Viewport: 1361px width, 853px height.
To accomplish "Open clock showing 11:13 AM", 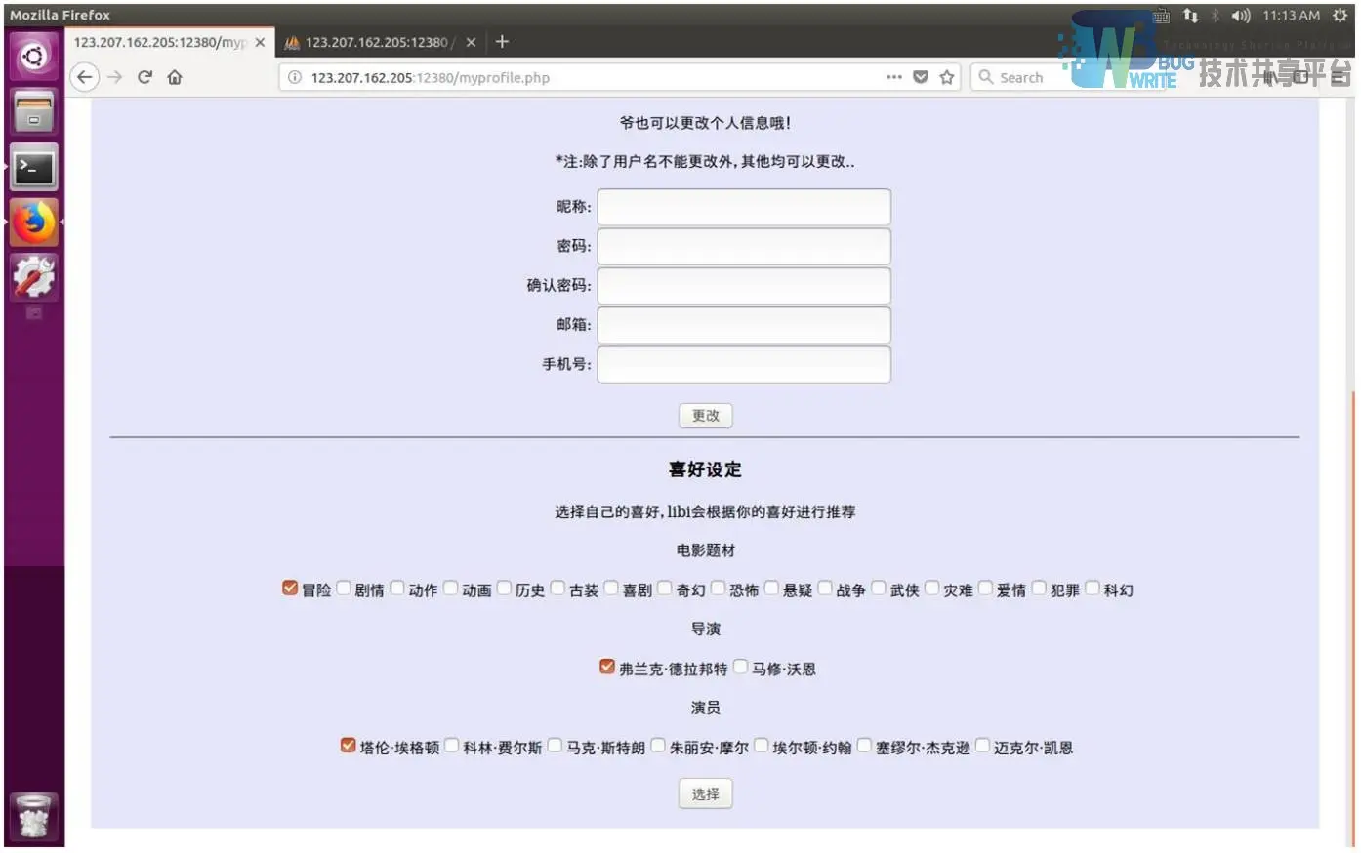I will point(1291,15).
